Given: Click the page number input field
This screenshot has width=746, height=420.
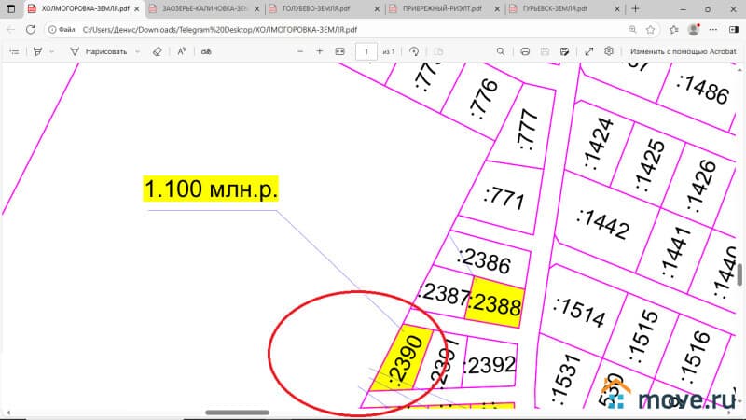Looking at the screenshot, I should tap(367, 51).
